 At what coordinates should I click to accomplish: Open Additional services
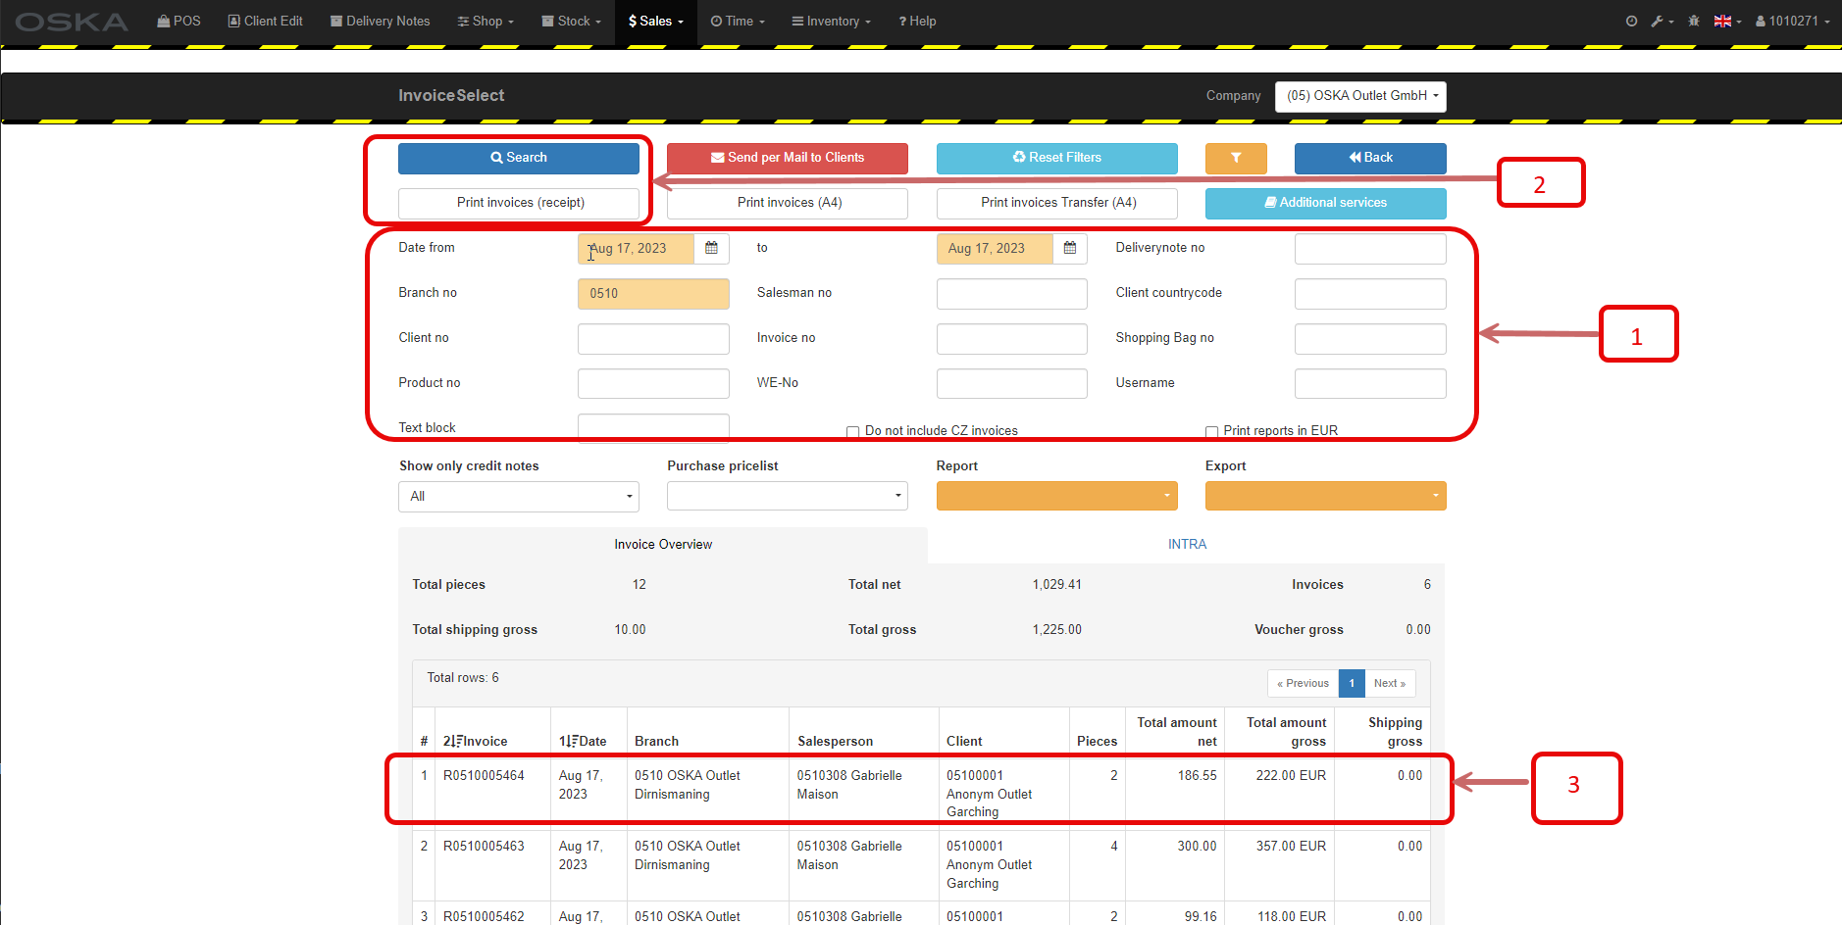[1326, 203]
